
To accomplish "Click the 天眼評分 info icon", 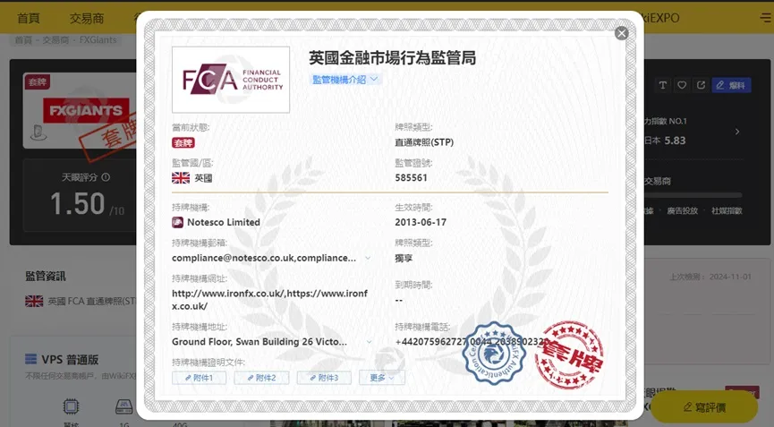I will click(106, 177).
